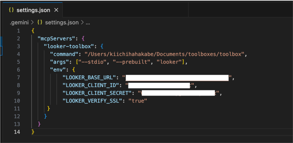Click the opening yellow brace on line 1
Image resolution: width=293 pixels, height=143 pixels.
tap(33, 31)
